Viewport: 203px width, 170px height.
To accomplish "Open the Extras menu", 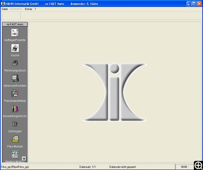I will [28, 9].
